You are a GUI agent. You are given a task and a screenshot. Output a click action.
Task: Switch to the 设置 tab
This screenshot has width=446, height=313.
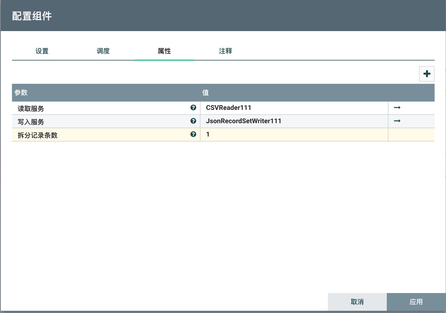pyautogui.click(x=42, y=51)
